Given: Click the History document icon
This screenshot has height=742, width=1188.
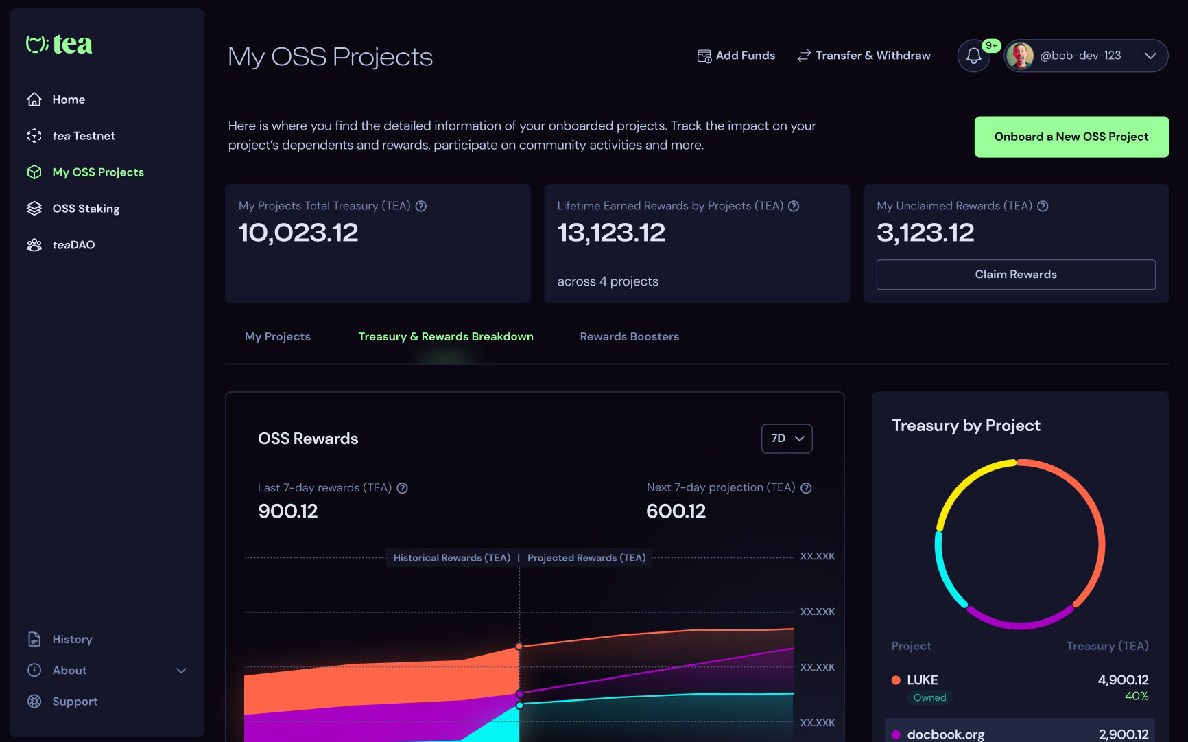Looking at the screenshot, I should (35, 638).
